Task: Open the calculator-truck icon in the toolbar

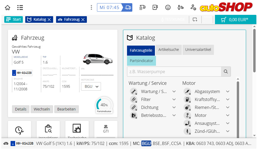Action: 142,7
